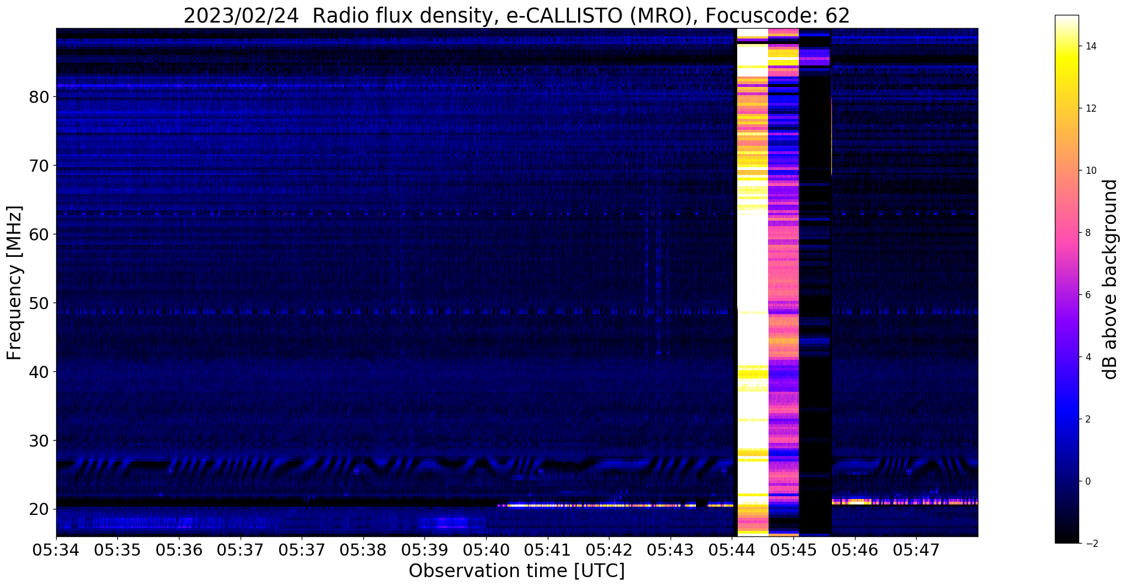Click the colorbar tick label 4
Viewport: 1127px width, 587px height.
point(1087,357)
